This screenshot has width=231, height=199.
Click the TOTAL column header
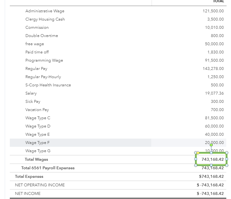[x=218, y=1]
